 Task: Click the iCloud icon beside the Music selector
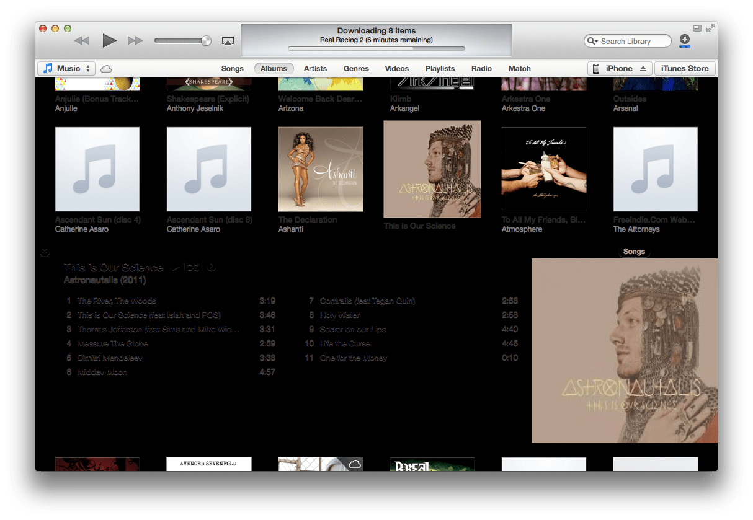coord(105,69)
